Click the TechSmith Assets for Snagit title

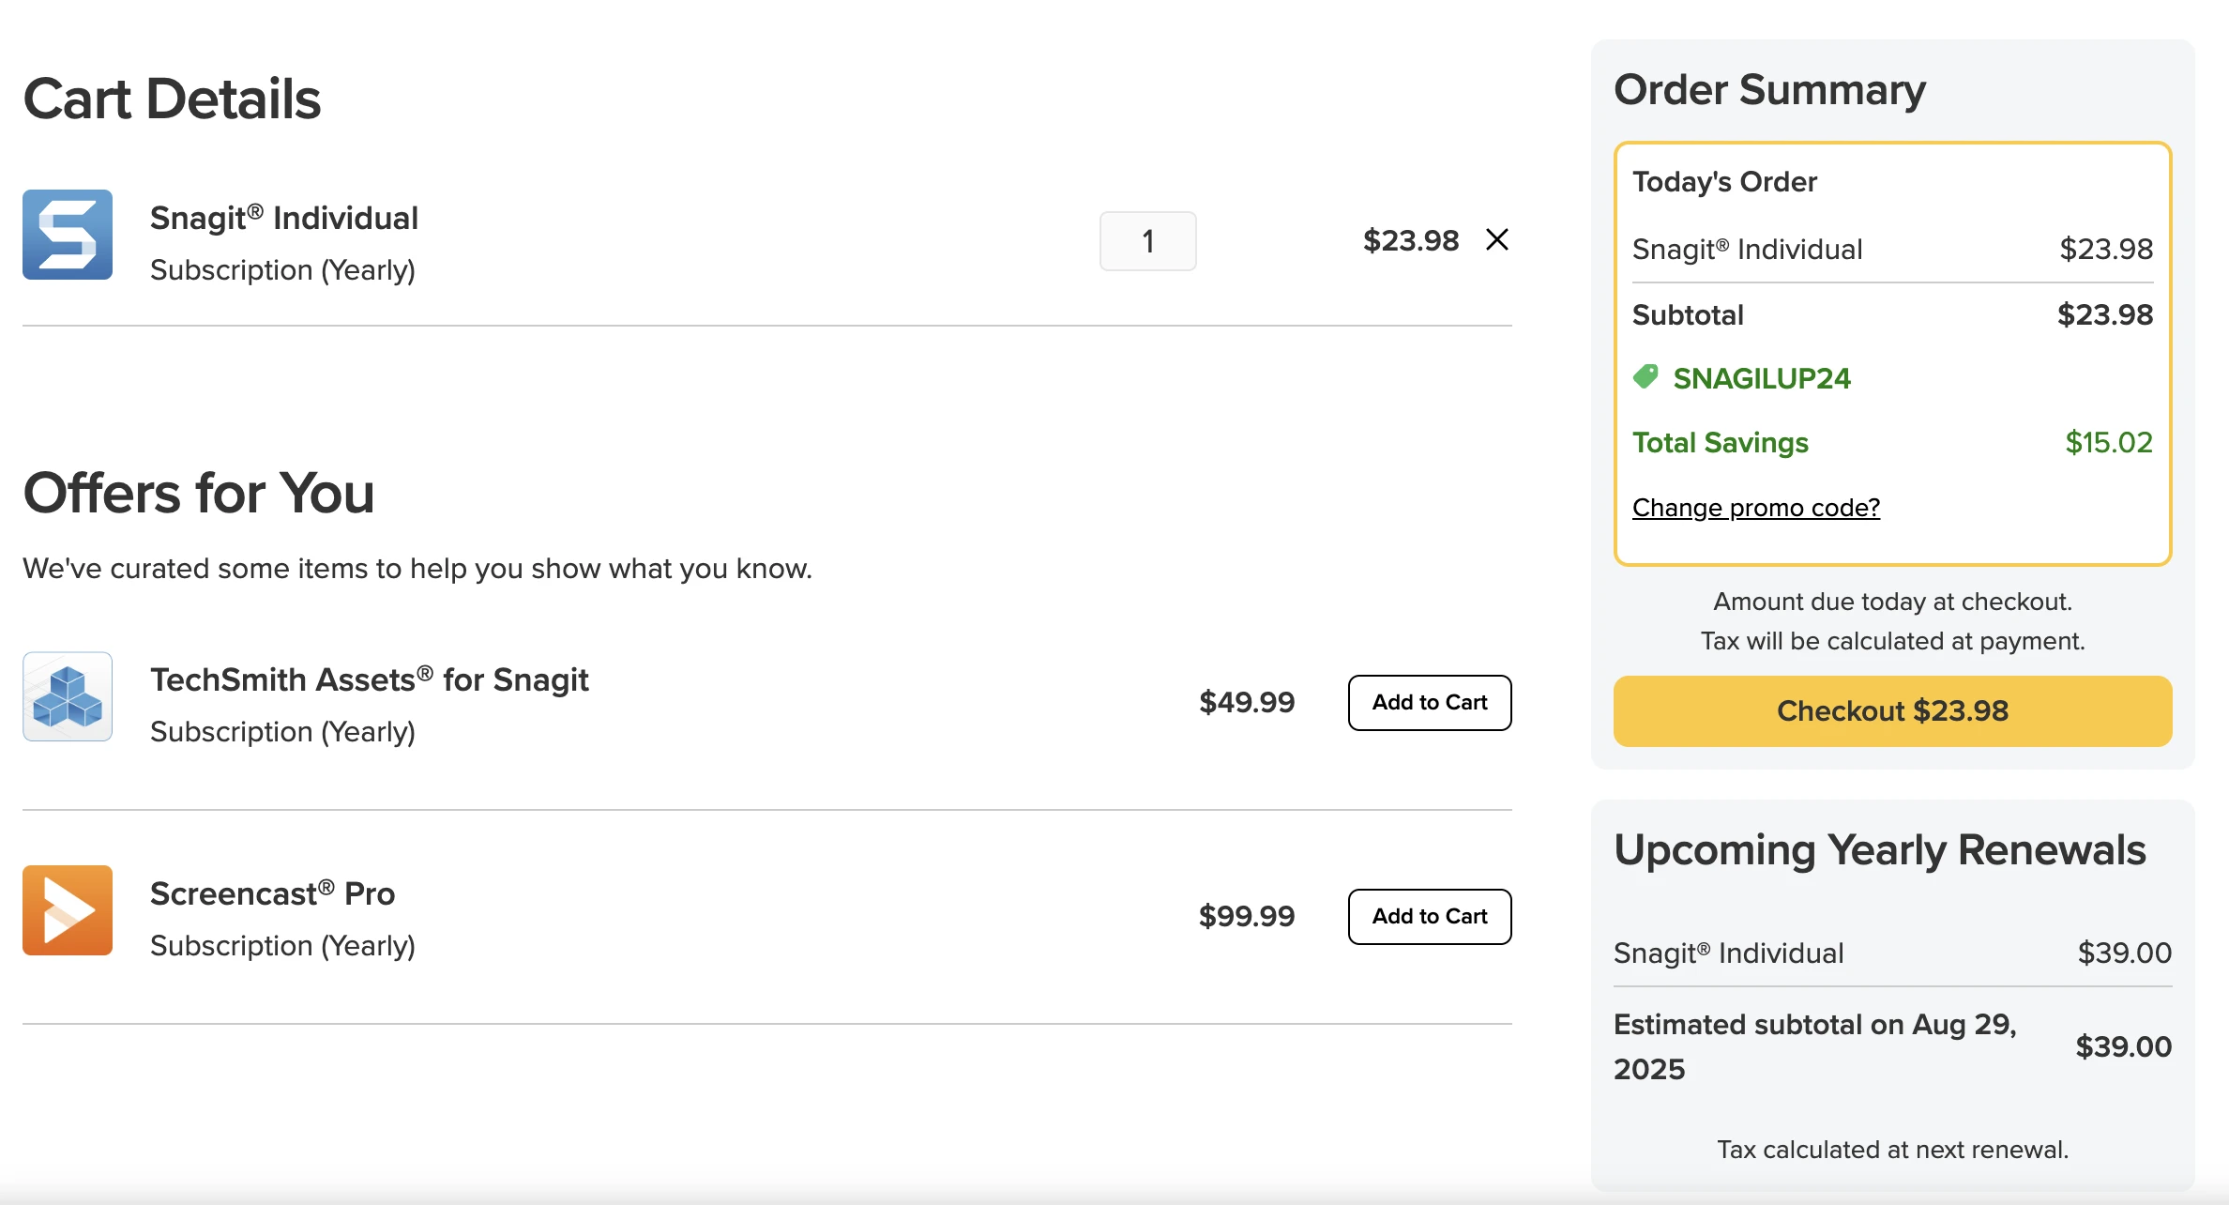(x=370, y=679)
